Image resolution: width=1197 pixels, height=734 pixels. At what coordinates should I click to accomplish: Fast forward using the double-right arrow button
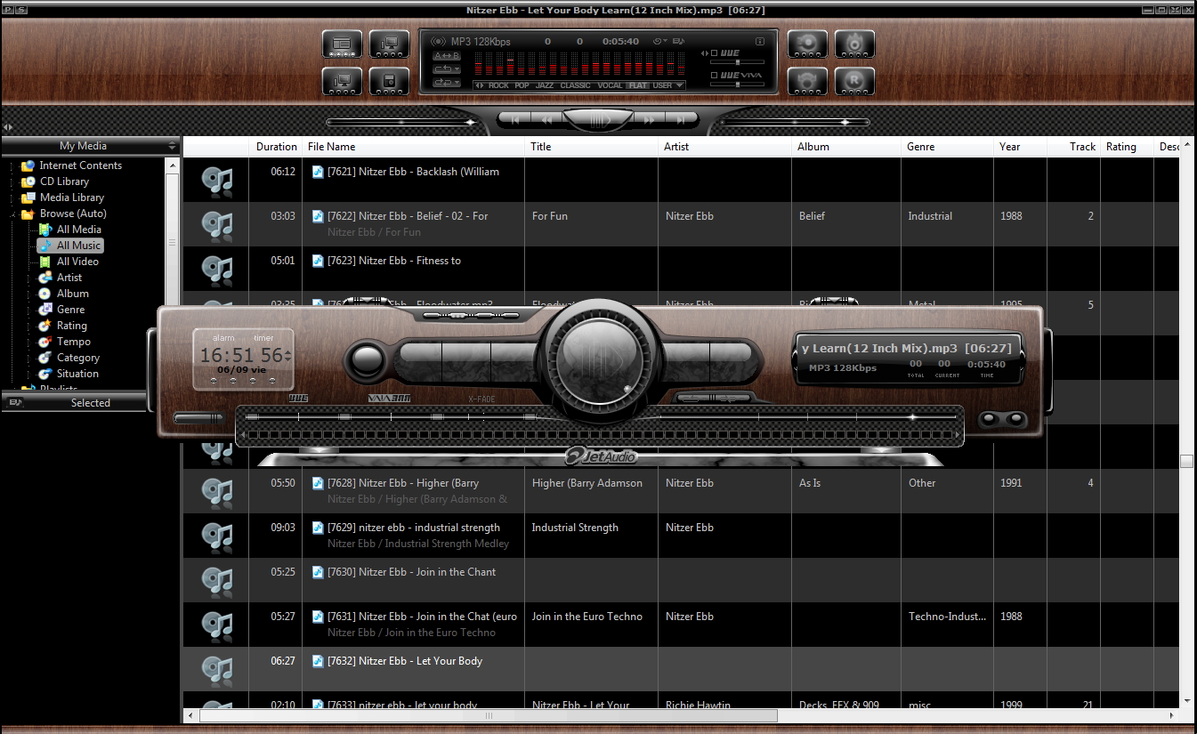click(650, 119)
